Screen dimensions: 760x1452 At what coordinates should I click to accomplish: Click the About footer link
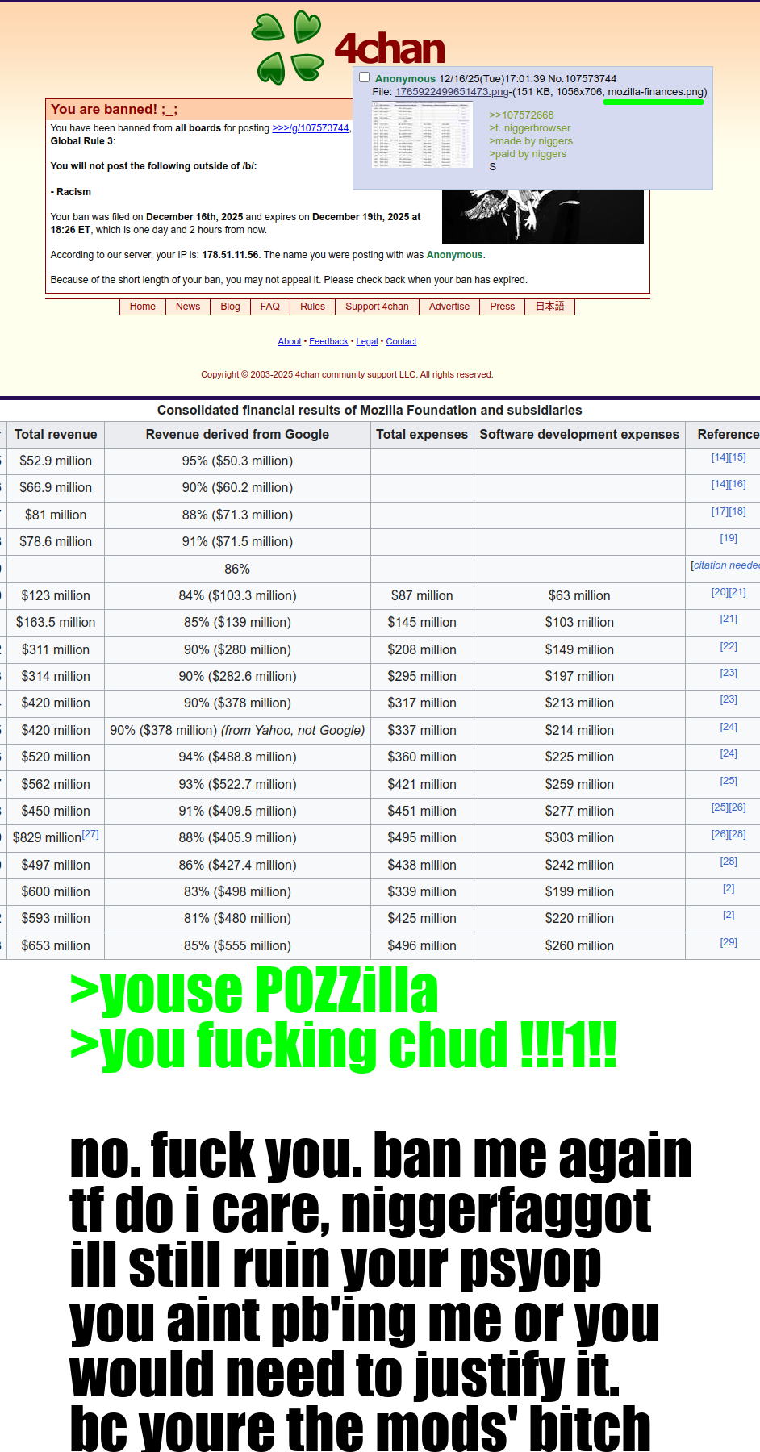click(x=290, y=342)
